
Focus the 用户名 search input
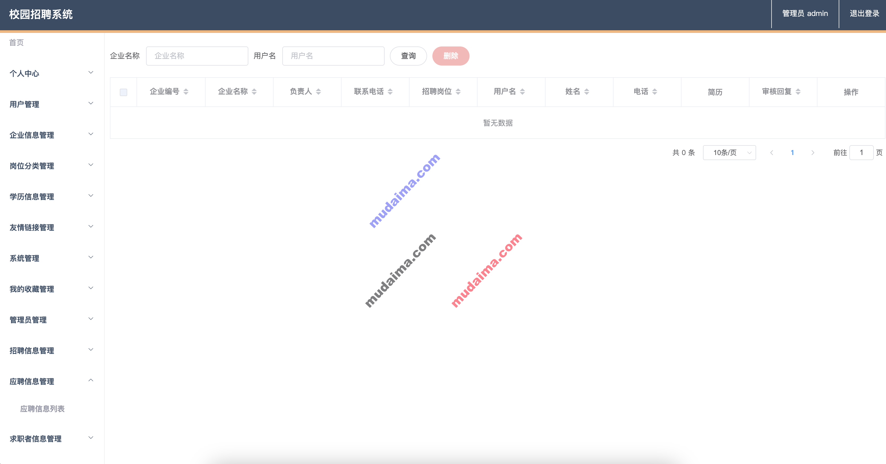(333, 56)
